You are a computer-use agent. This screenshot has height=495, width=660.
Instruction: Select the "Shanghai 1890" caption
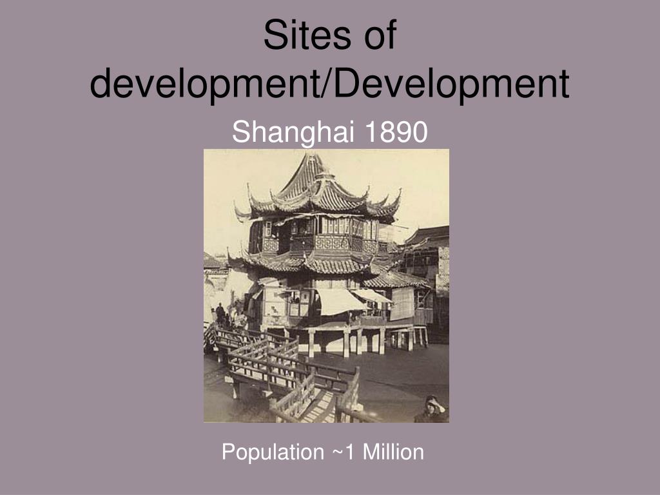(x=329, y=131)
